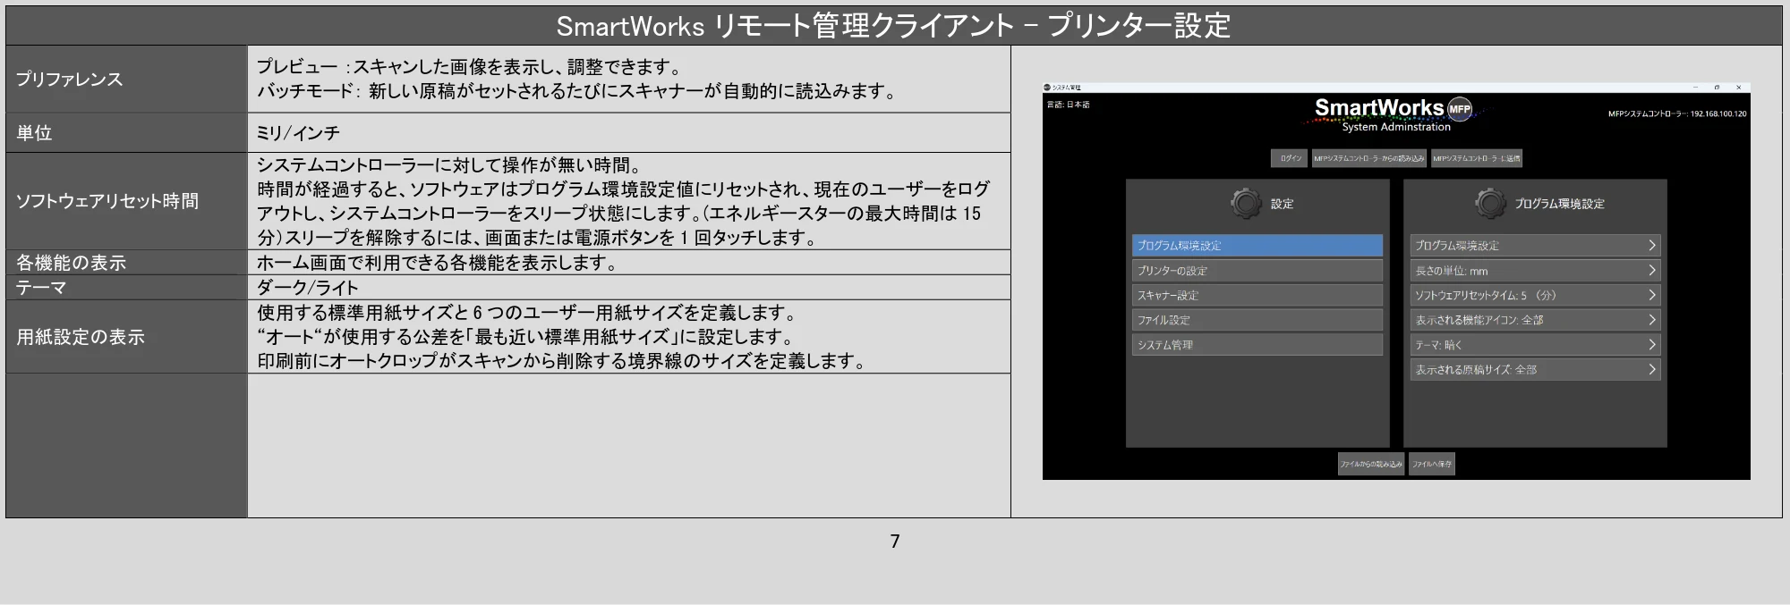Click MFPシステムコントローラーからの読み込み button
This screenshot has width=1790, height=605.
1368,158
